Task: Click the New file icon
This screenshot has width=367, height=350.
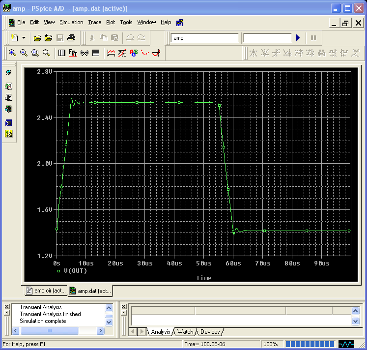Action: click(15, 38)
